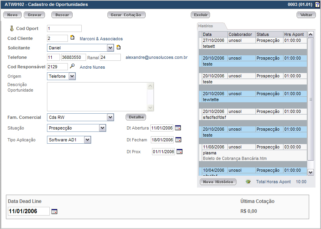The width and height of the screenshot is (321, 229).
Task: Click the telephone icon near Total Horas Apont
Action: point(248,182)
